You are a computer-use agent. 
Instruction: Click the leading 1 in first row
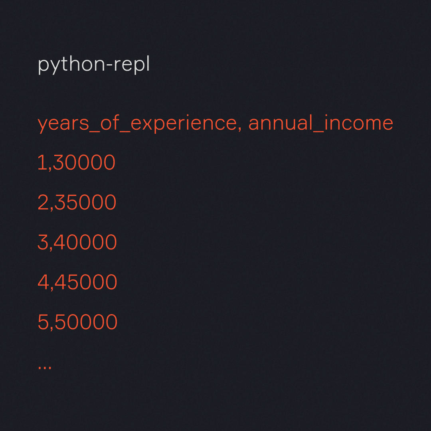pyautogui.click(x=43, y=162)
